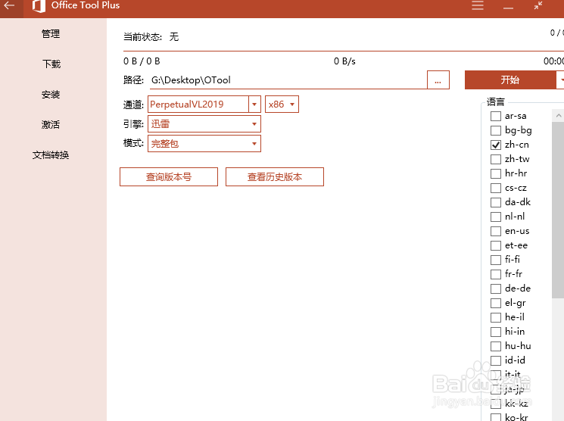Click the language list scroll-up arrow
This screenshot has height=421, width=564.
pyautogui.click(x=558, y=116)
